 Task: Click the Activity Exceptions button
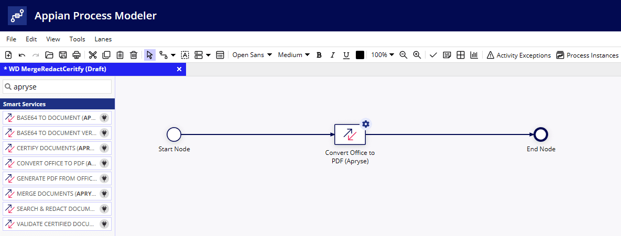click(x=519, y=55)
